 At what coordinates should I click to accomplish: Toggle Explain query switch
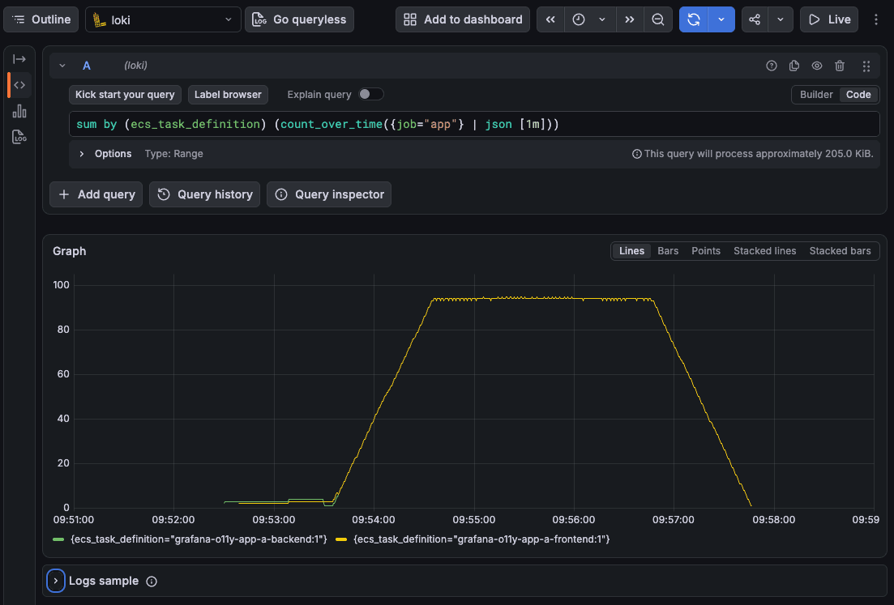pos(370,94)
